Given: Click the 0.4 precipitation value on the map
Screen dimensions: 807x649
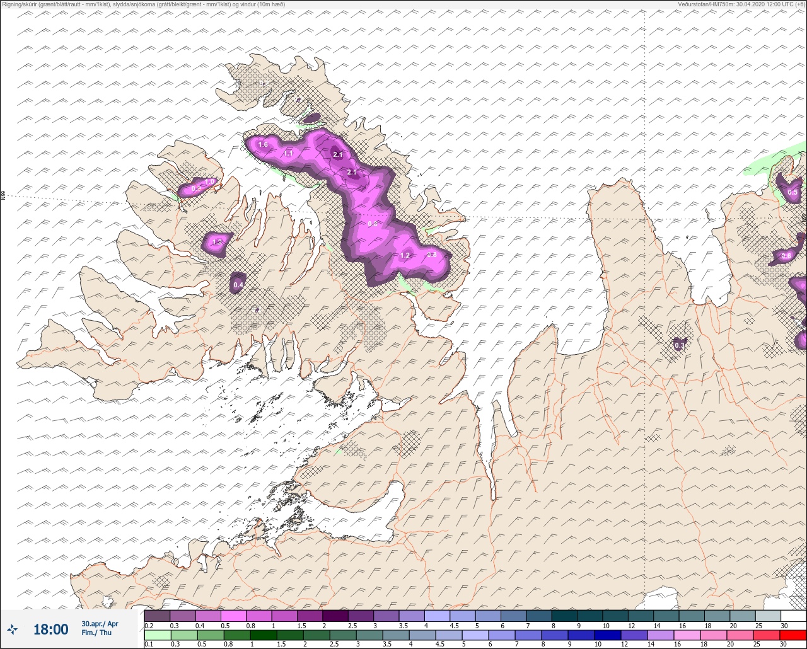Looking at the screenshot, I should (238, 285).
